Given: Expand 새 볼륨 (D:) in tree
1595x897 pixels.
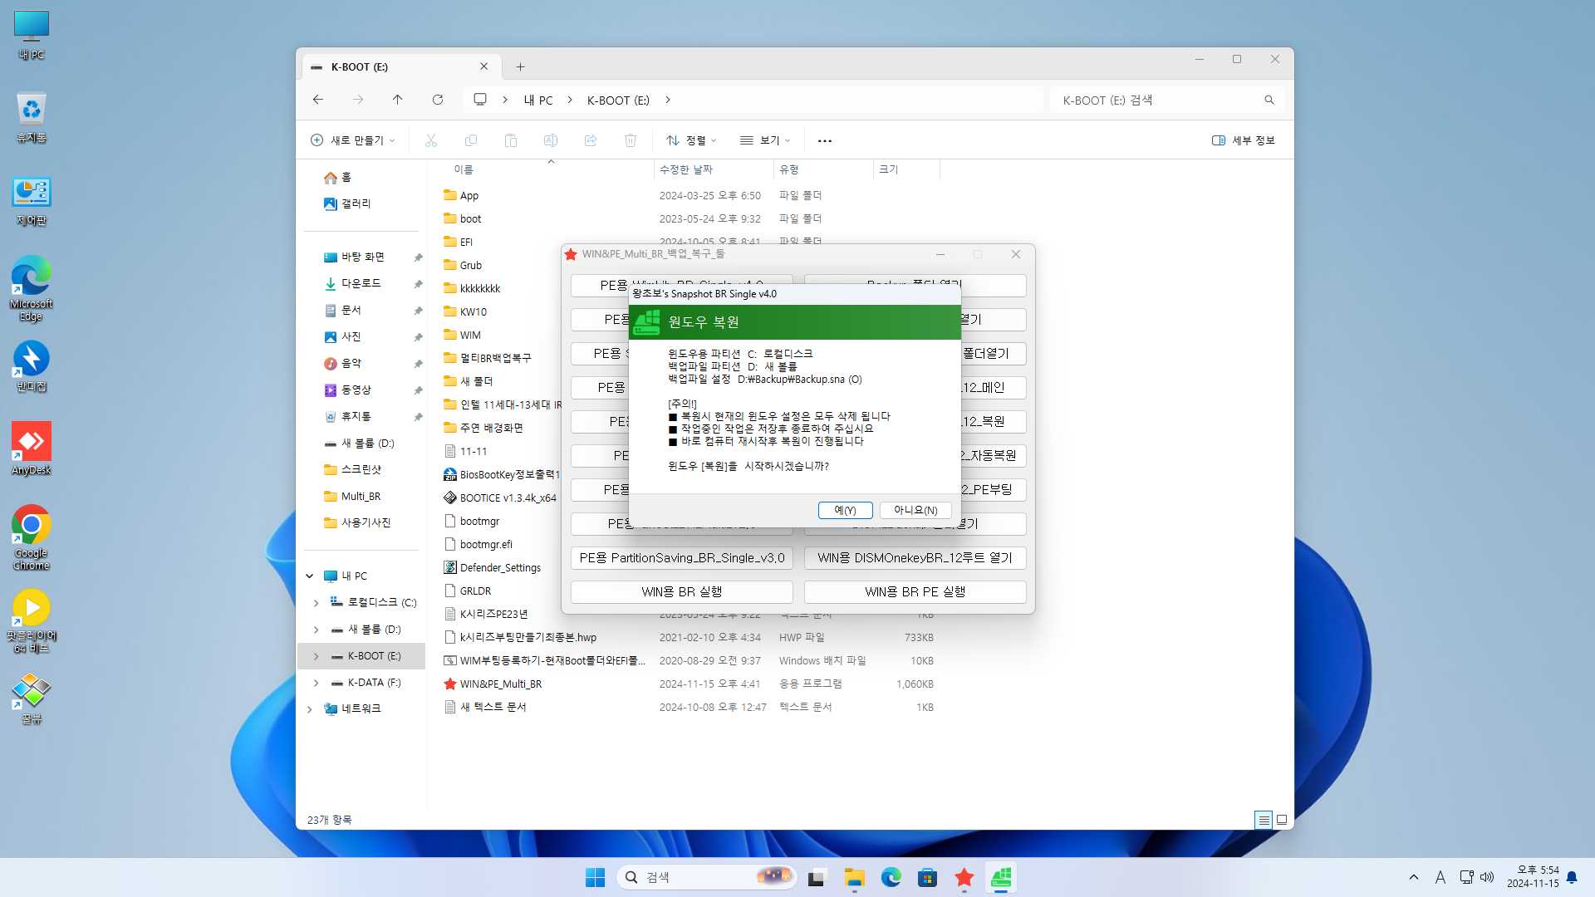Looking at the screenshot, I should pyautogui.click(x=316, y=629).
